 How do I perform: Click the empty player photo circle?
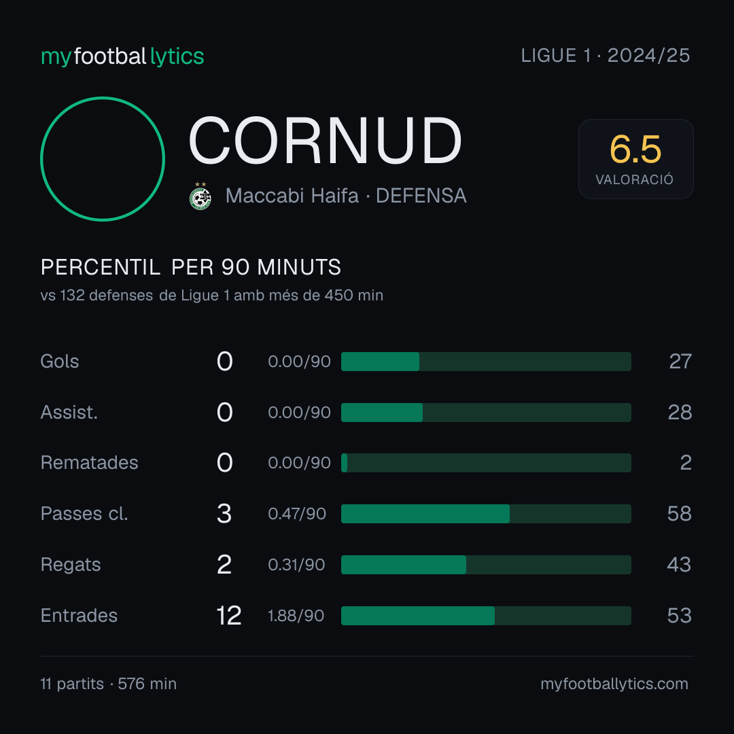[x=103, y=158]
